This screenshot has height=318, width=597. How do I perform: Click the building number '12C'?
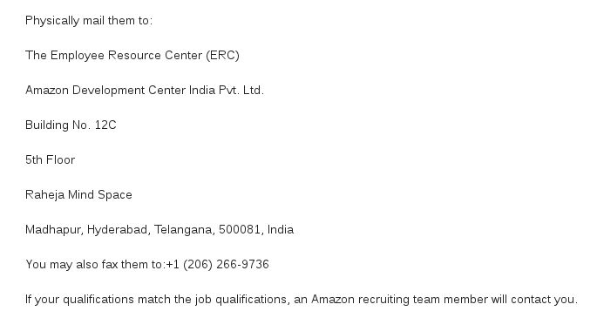pos(105,125)
